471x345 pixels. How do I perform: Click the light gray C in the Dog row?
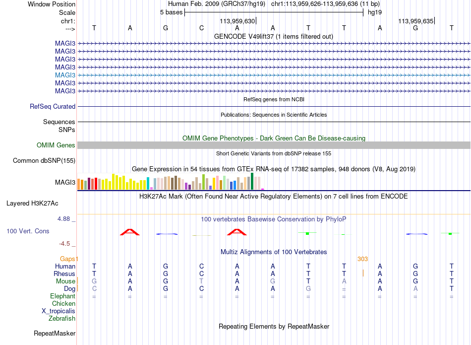[94, 289]
